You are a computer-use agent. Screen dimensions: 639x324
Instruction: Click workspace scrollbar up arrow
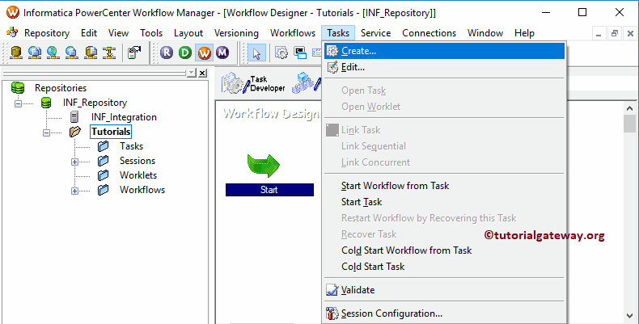629,107
